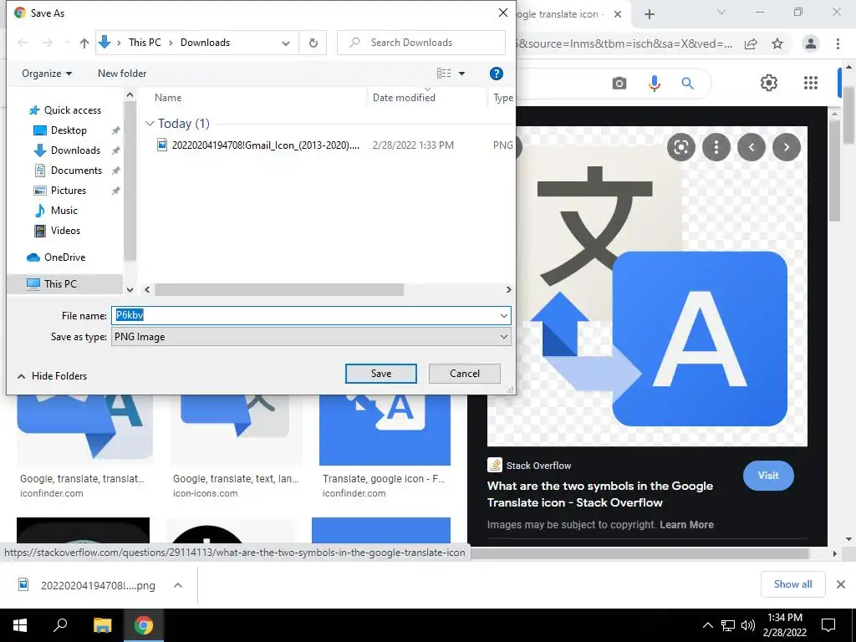Open a new Chrome tab
Screen dimensions: 856x642
pos(649,14)
